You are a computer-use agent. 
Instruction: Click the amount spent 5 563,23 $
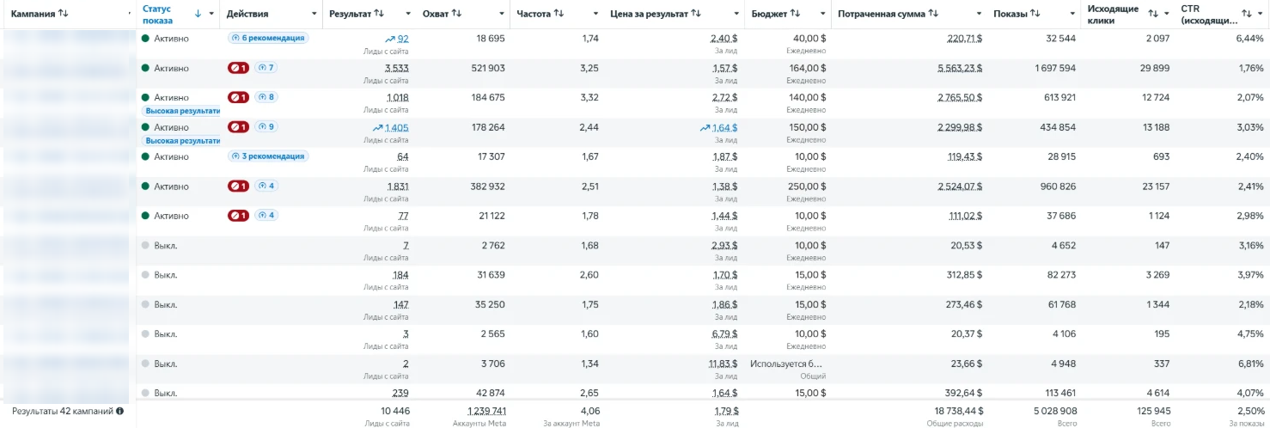[x=960, y=68]
